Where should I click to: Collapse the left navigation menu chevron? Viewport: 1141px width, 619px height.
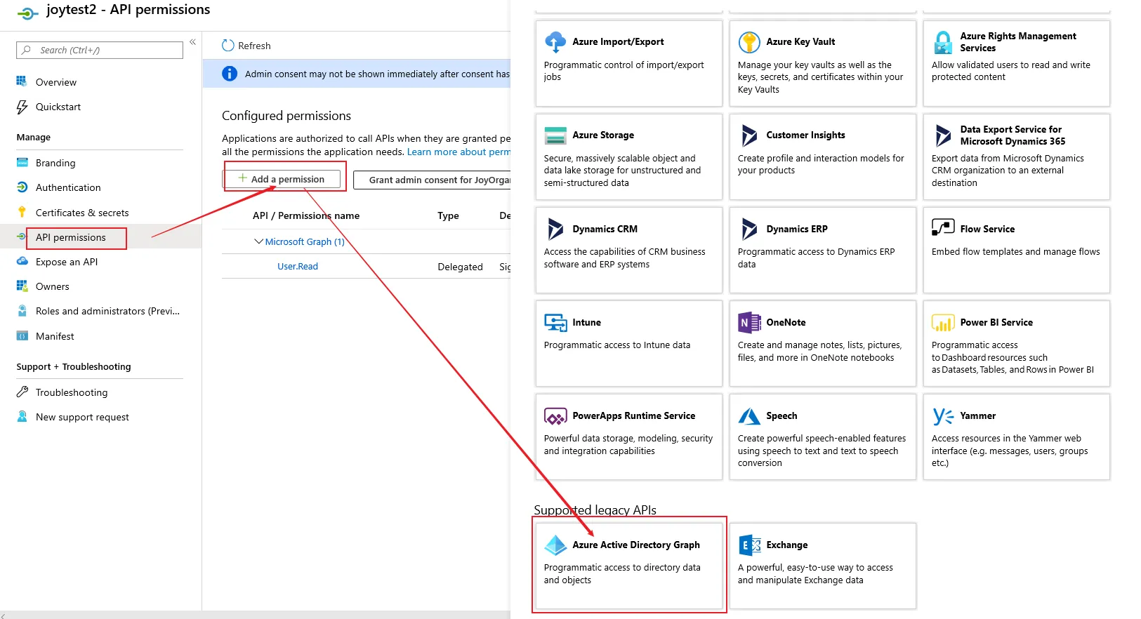coord(192,42)
